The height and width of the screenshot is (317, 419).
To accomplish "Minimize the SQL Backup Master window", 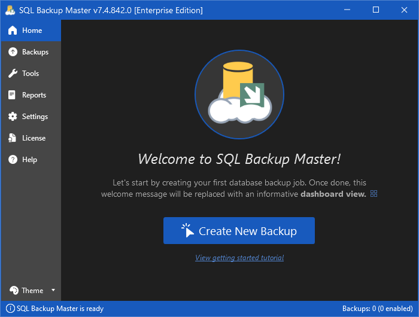I will coord(347,10).
